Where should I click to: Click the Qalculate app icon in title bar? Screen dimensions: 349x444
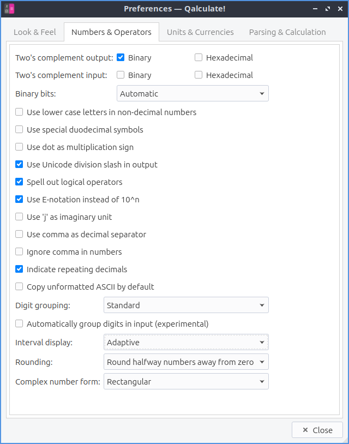click(9, 9)
